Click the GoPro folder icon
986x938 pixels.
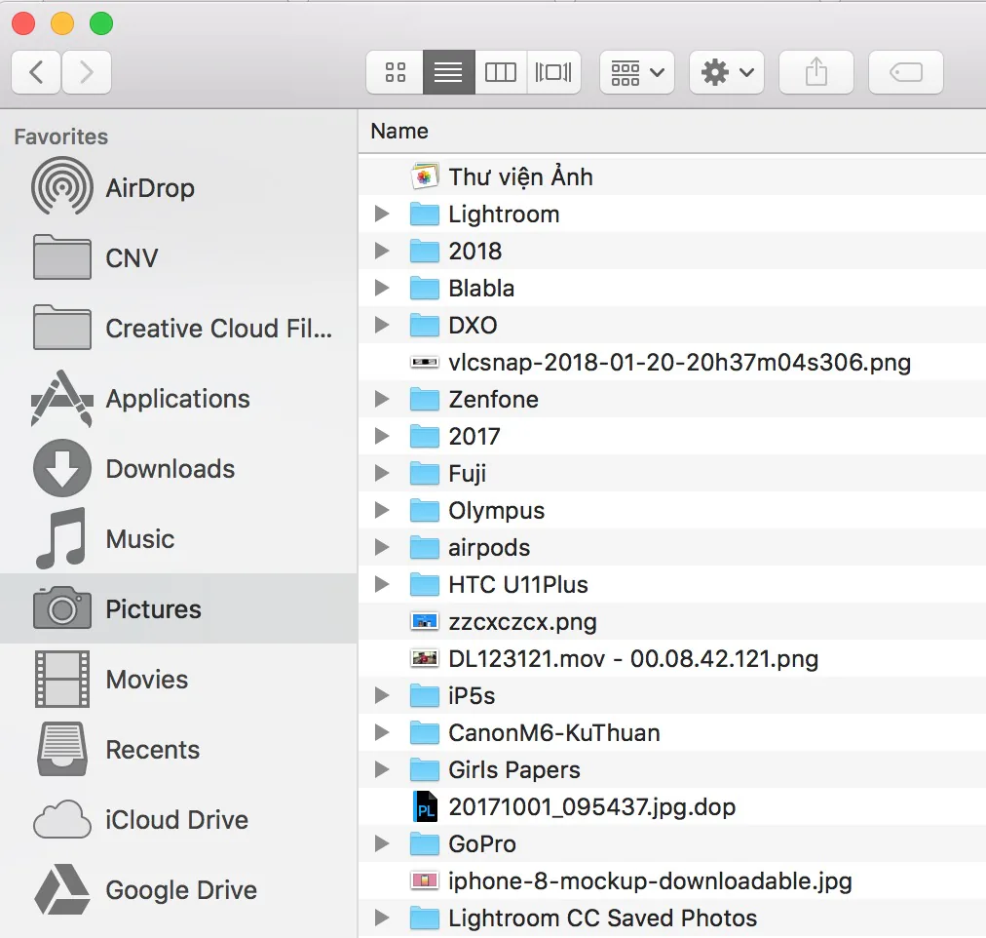(x=425, y=843)
